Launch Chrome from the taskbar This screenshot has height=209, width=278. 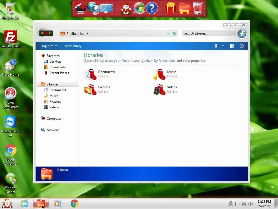point(75,204)
